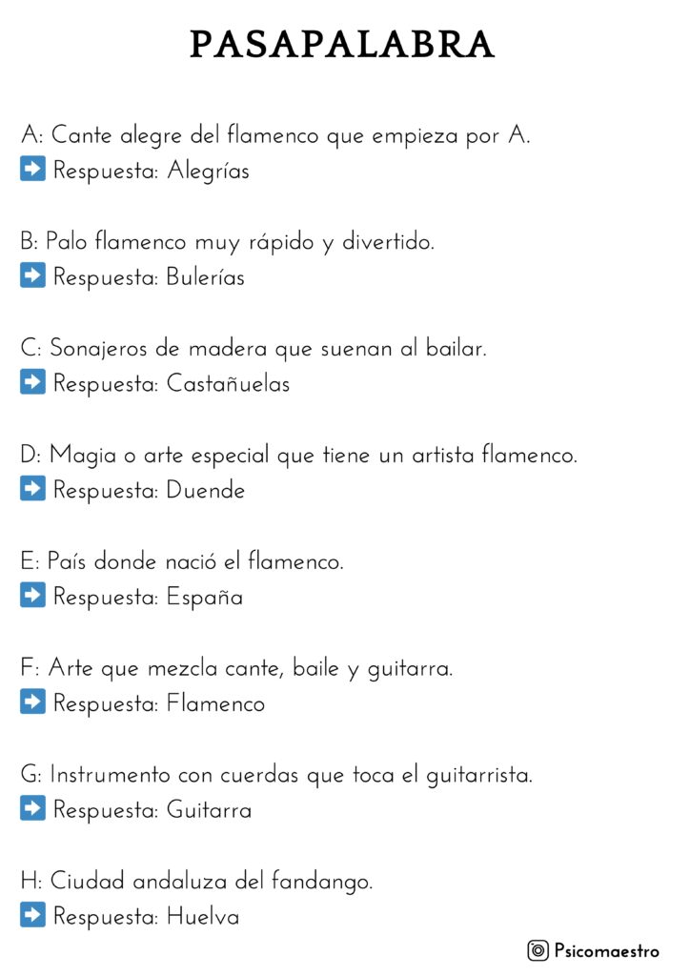The height and width of the screenshot is (976, 690).
Task: Select the arrow icon beside Guitarra answer
Action: coord(32,810)
